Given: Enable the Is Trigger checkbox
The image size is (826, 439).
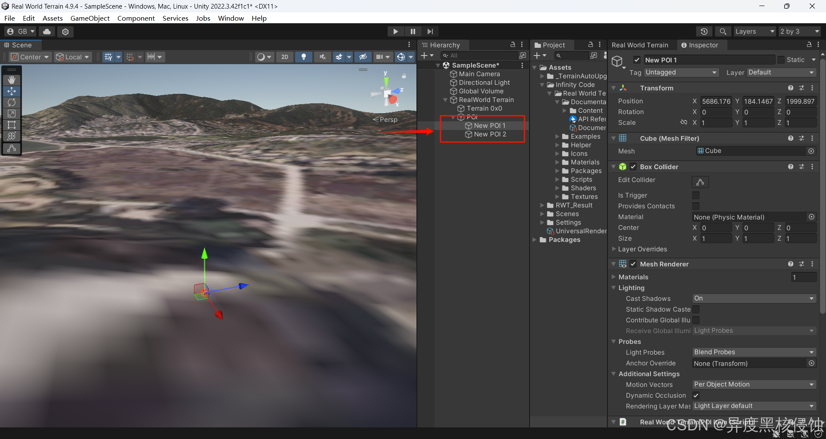Looking at the screenshot, I should pos(696,195).
